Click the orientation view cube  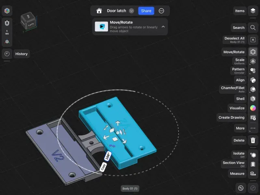pos(28,21)
